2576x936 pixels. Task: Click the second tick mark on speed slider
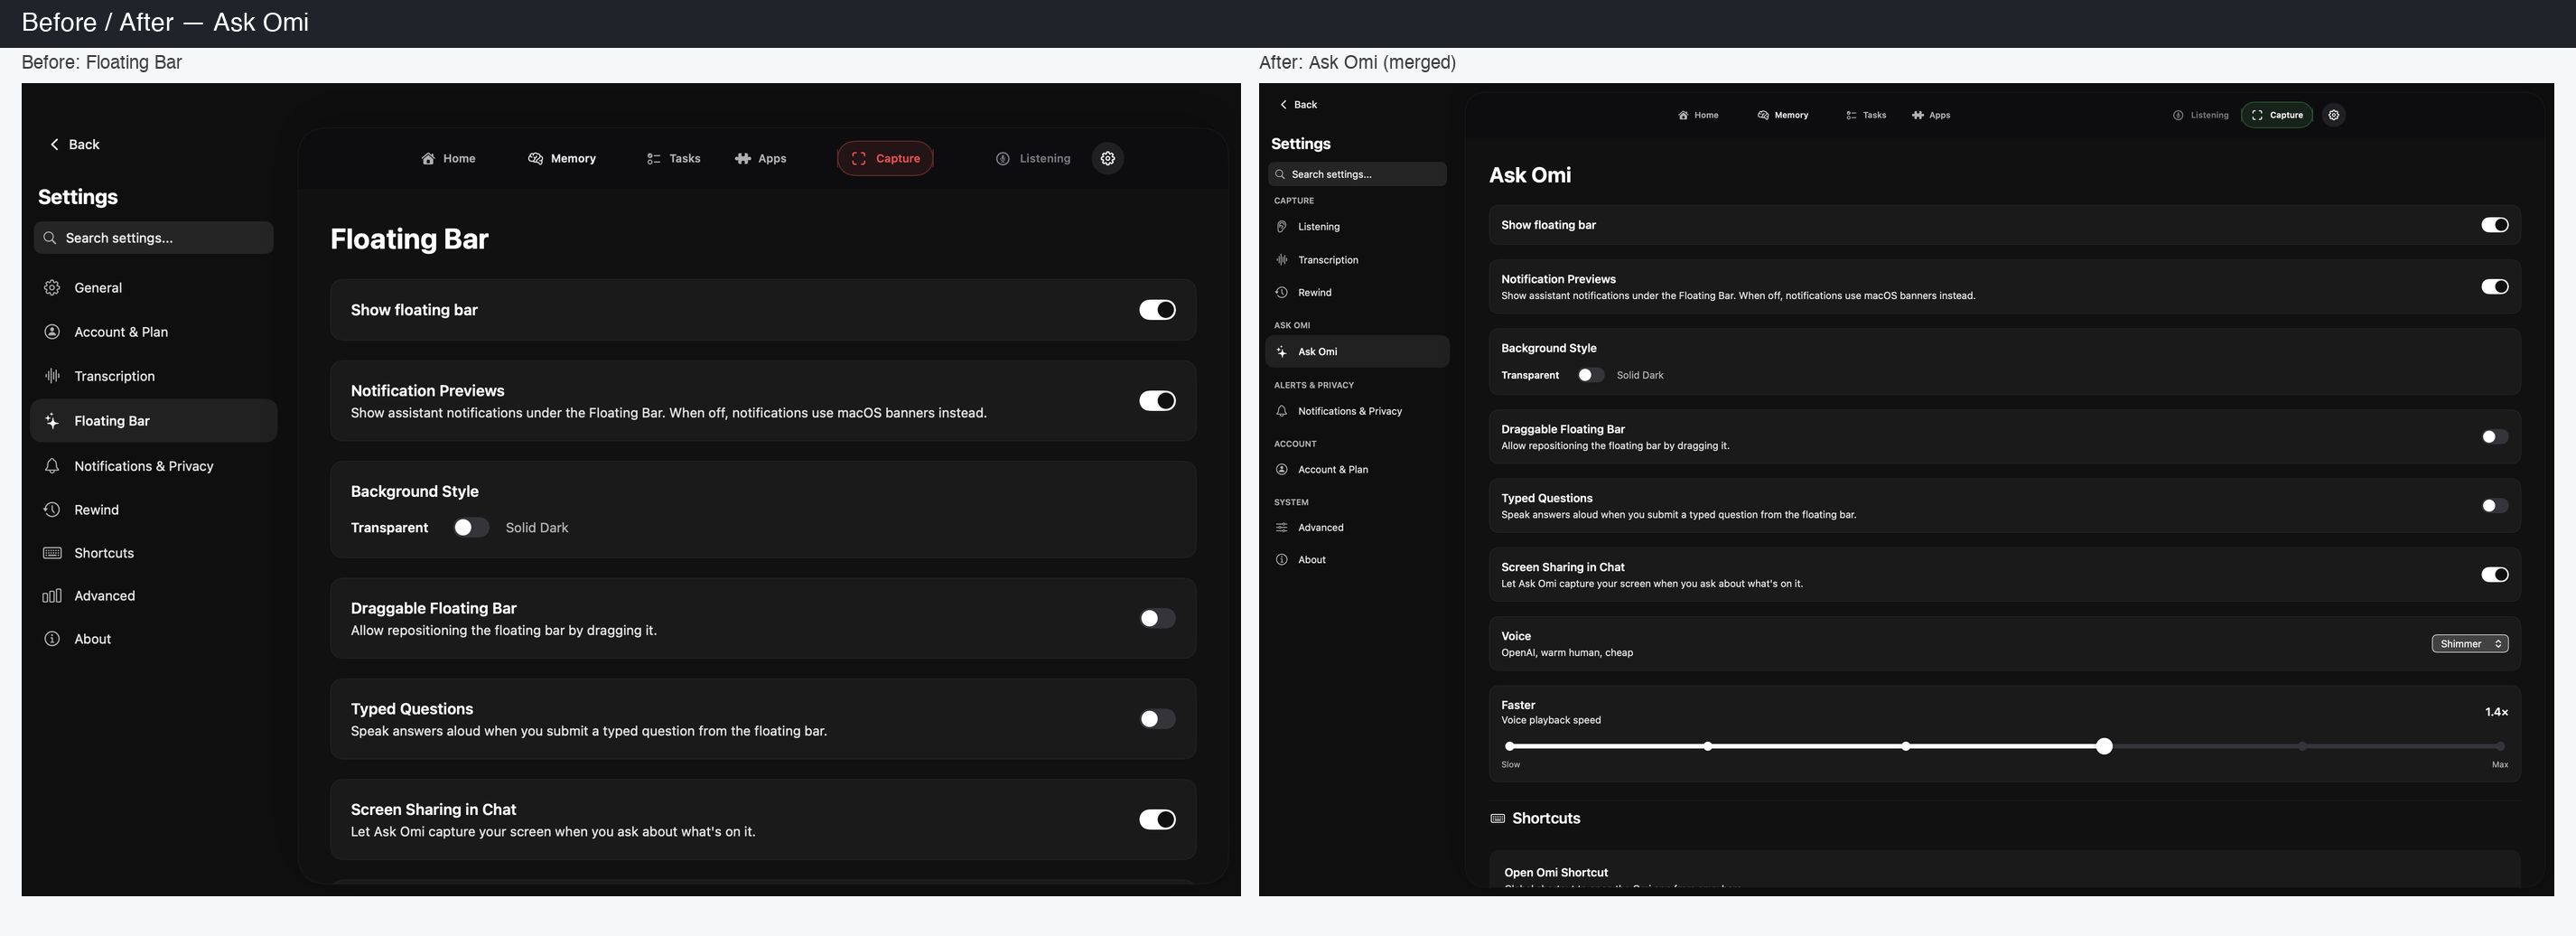click(1707, 747)
